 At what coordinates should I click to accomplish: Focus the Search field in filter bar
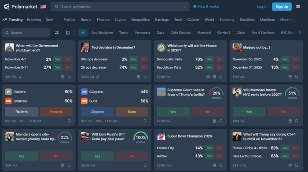(26, 33)
